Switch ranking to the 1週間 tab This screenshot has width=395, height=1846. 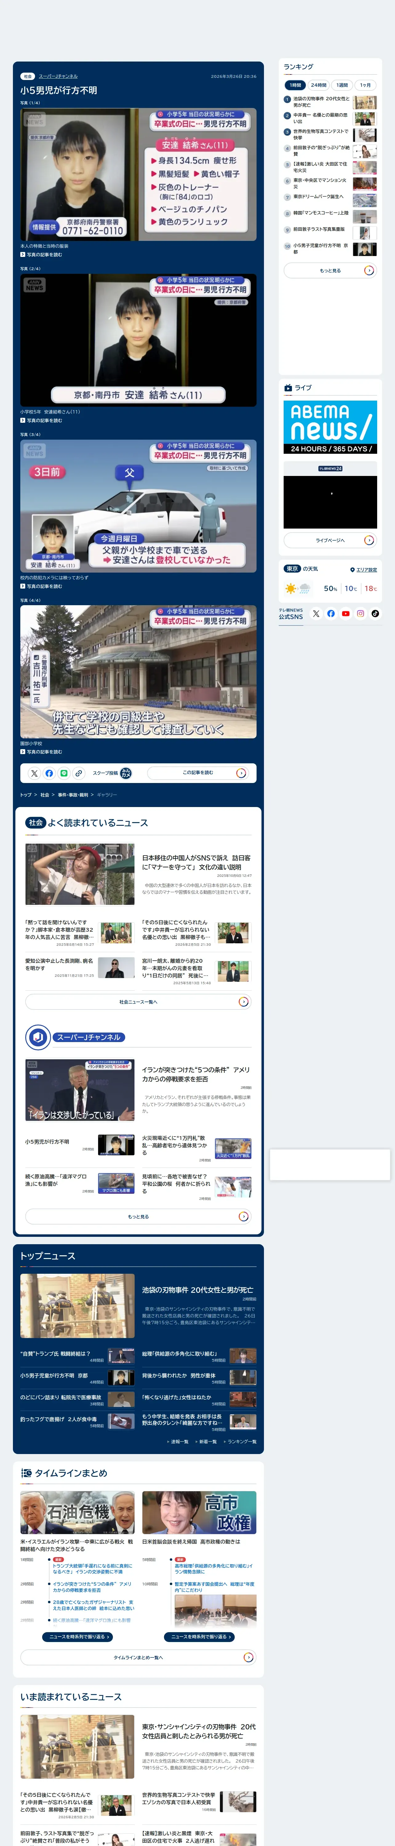pos(342,85)
